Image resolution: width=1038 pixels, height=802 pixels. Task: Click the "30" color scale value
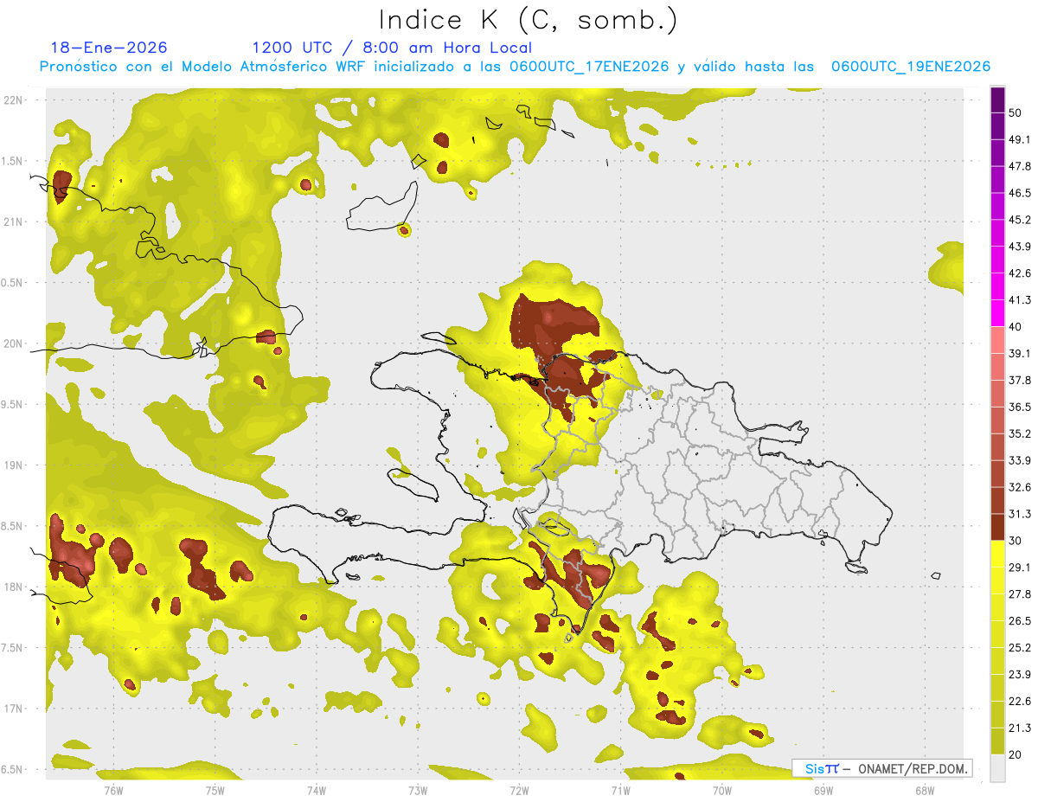[1016, 541]
